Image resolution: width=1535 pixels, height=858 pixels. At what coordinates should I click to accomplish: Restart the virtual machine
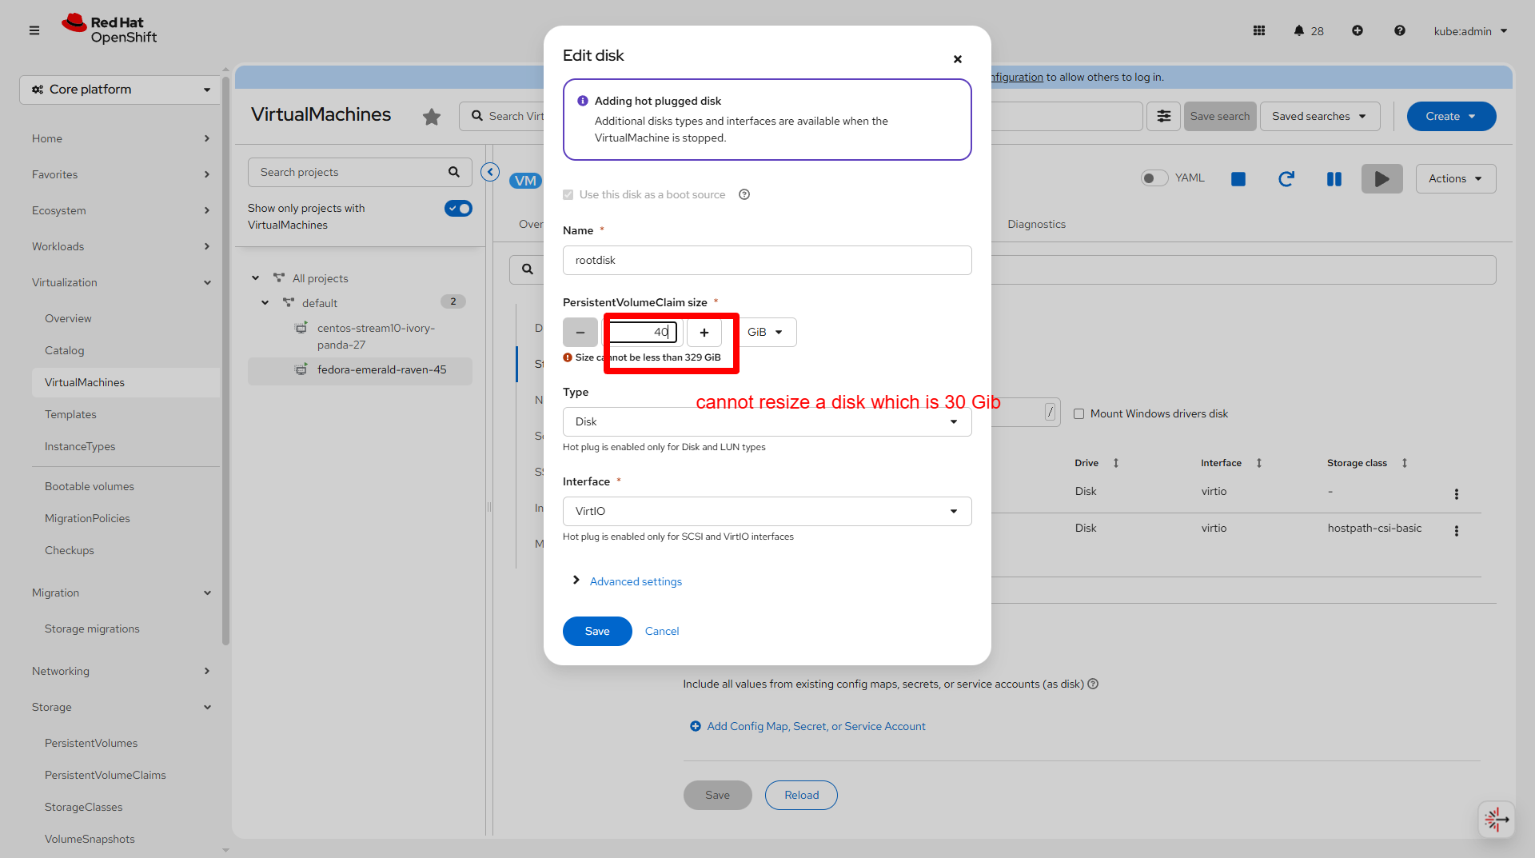(x=1286, y=179)
